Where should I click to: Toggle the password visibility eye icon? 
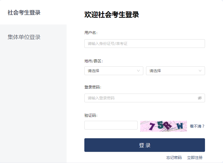pyautogui.click(x=200, y=98)
